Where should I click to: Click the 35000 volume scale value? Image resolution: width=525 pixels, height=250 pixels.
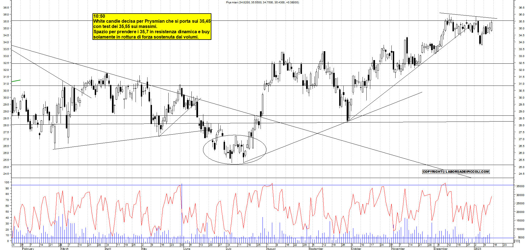tap(520, 186)
